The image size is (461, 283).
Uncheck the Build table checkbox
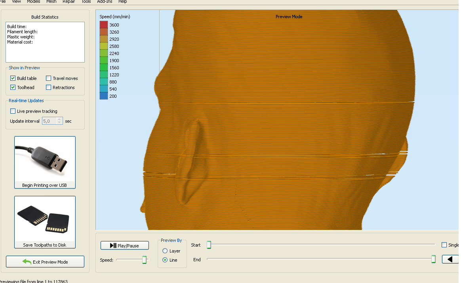[x=13, y=78]
